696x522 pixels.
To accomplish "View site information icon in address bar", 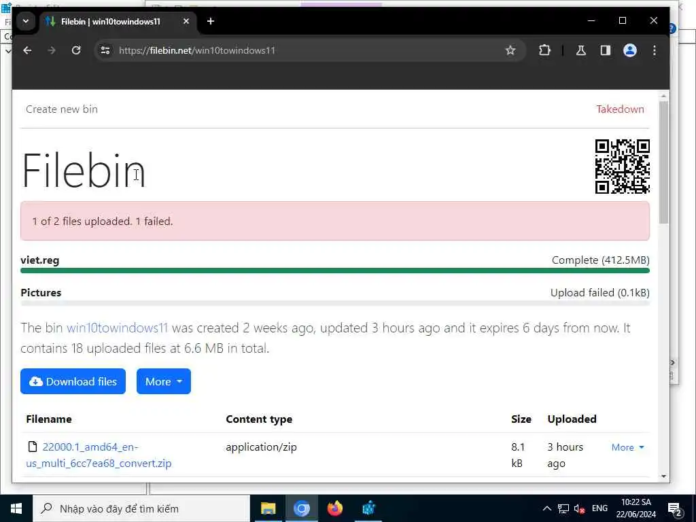I will coord(105,50).
